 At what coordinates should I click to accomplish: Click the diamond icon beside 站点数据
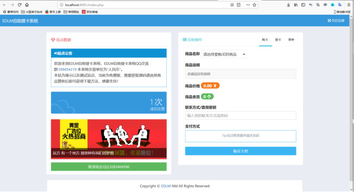pyautogui.click(x=53, y=40)
